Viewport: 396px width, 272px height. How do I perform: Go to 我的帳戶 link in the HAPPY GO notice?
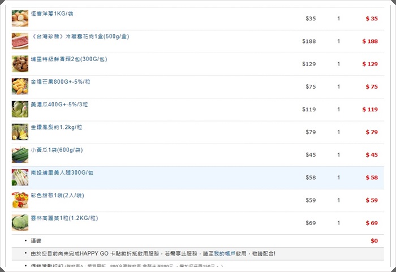click(x=223, y=254)
